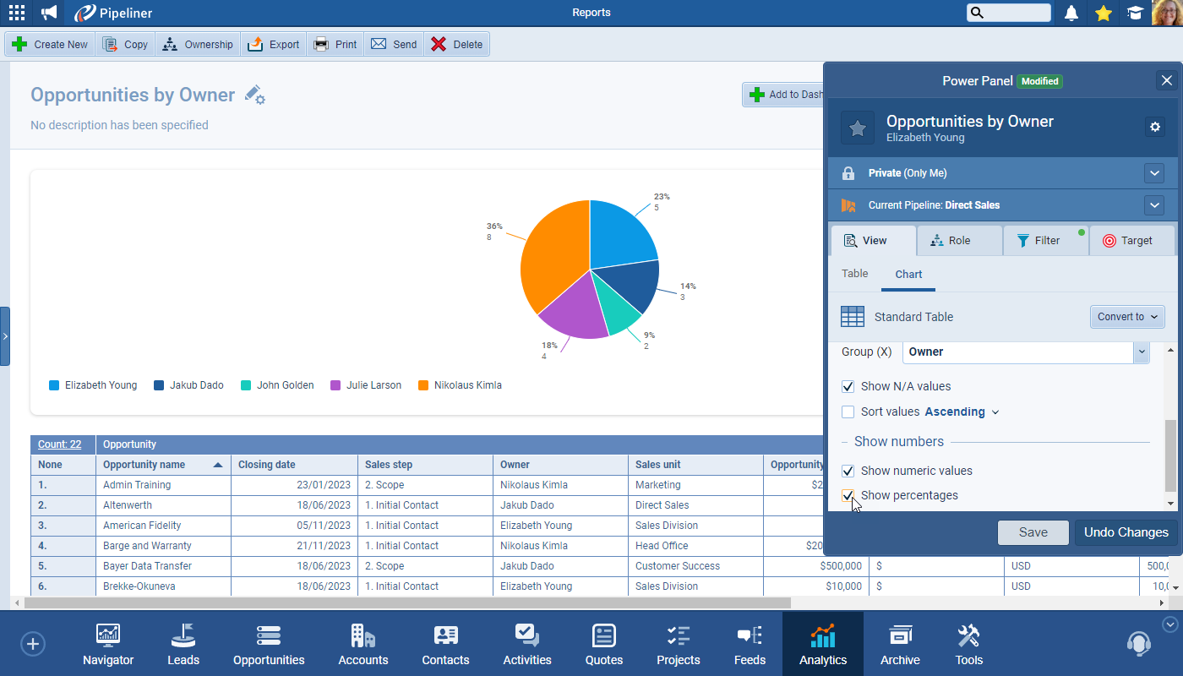Open the graduation cap learning icon
This screenshot has height=676, width=1183.
pyautogui.click(x=1134, y=13)
